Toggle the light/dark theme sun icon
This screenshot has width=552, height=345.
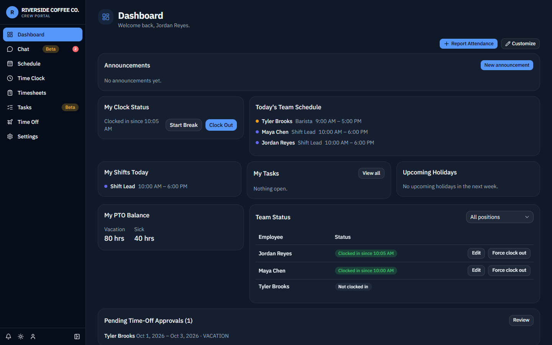click(x=21, y=337)
